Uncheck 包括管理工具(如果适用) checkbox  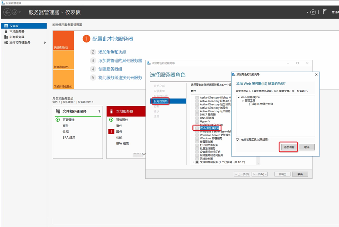[x=238, y=139]
